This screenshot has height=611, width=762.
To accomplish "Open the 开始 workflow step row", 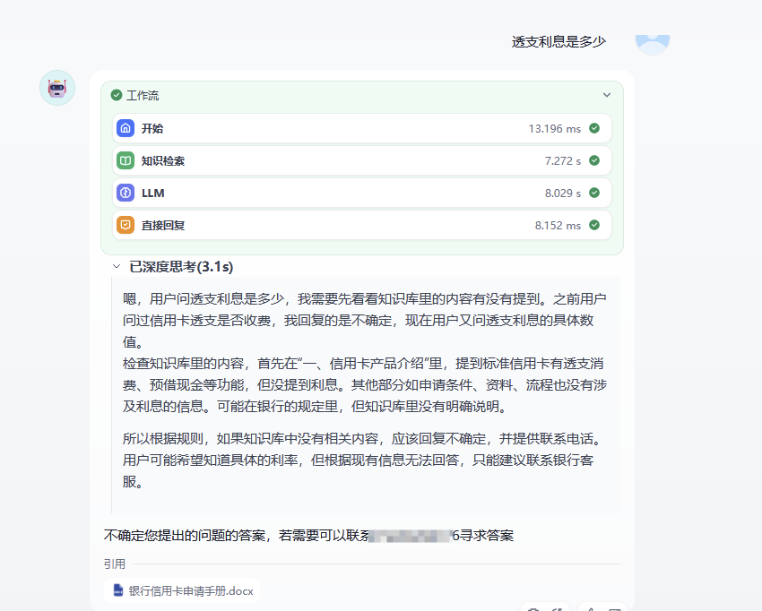I will 361,128.
